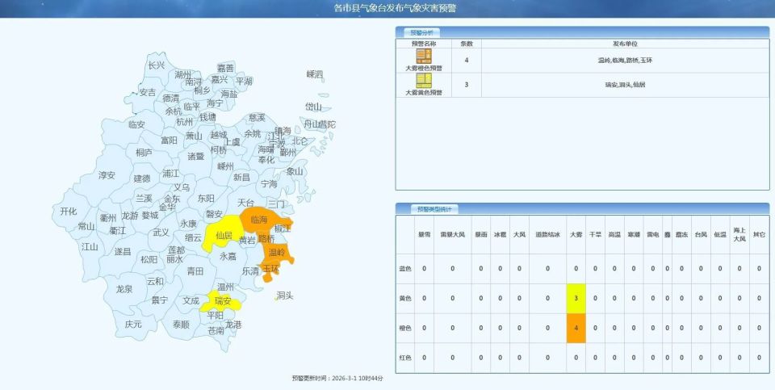Click count 4 in orange fog warning row
The width and height of the screenshot is (775, 390).
(x=467, y=61)
